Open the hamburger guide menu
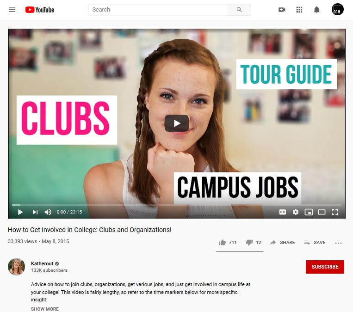 point(12,10)
